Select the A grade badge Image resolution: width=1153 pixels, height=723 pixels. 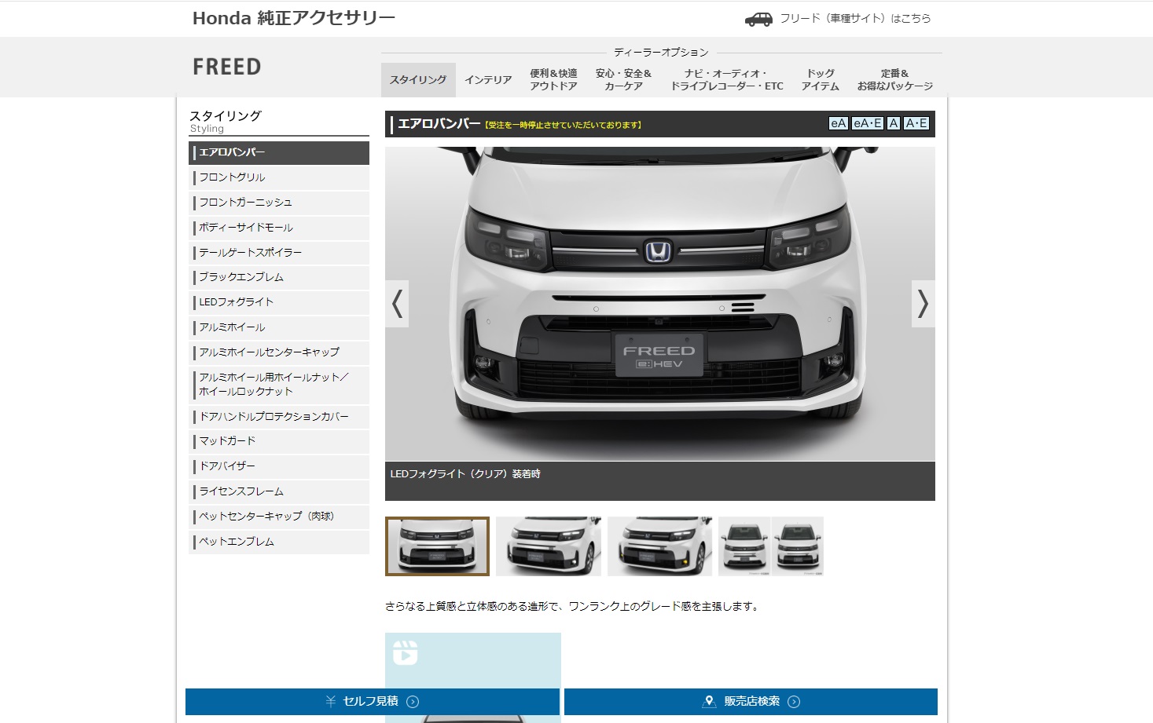894,123
